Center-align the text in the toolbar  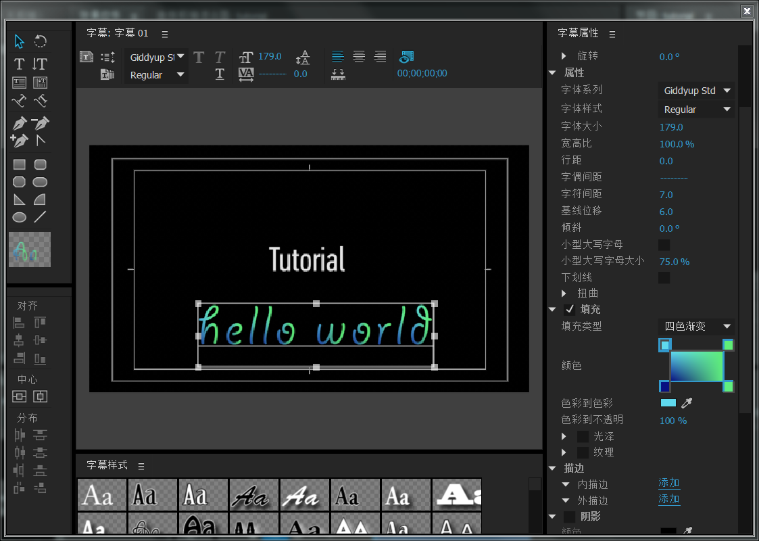(x=359, y=57)
